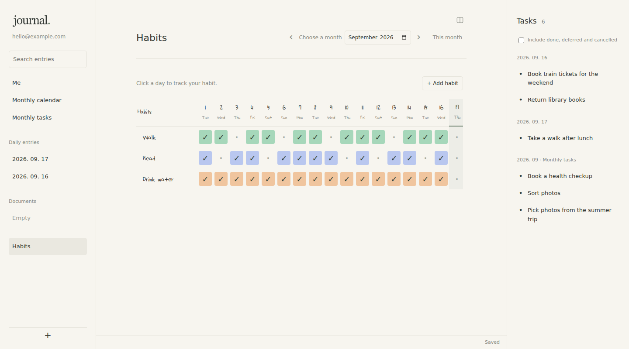Open task Take a walk after lunch
The height and width of the screenshot is (349, 629).
[560, 138]
